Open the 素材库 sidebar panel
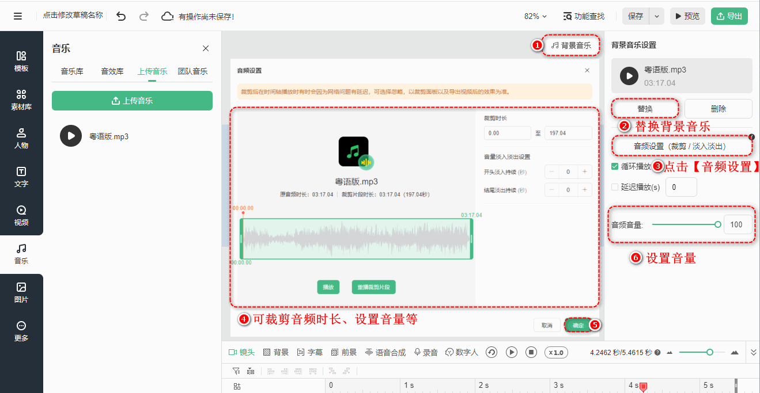Image resolution: width=760 pixels, height=393 pixels. pos(21,100)
